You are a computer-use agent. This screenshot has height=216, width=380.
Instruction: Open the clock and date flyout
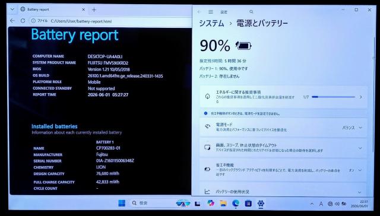point(360,204)
